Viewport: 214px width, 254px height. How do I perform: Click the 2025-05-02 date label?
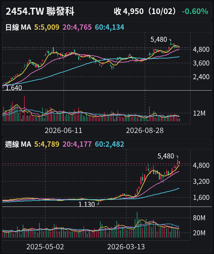[x=45, y=247]
